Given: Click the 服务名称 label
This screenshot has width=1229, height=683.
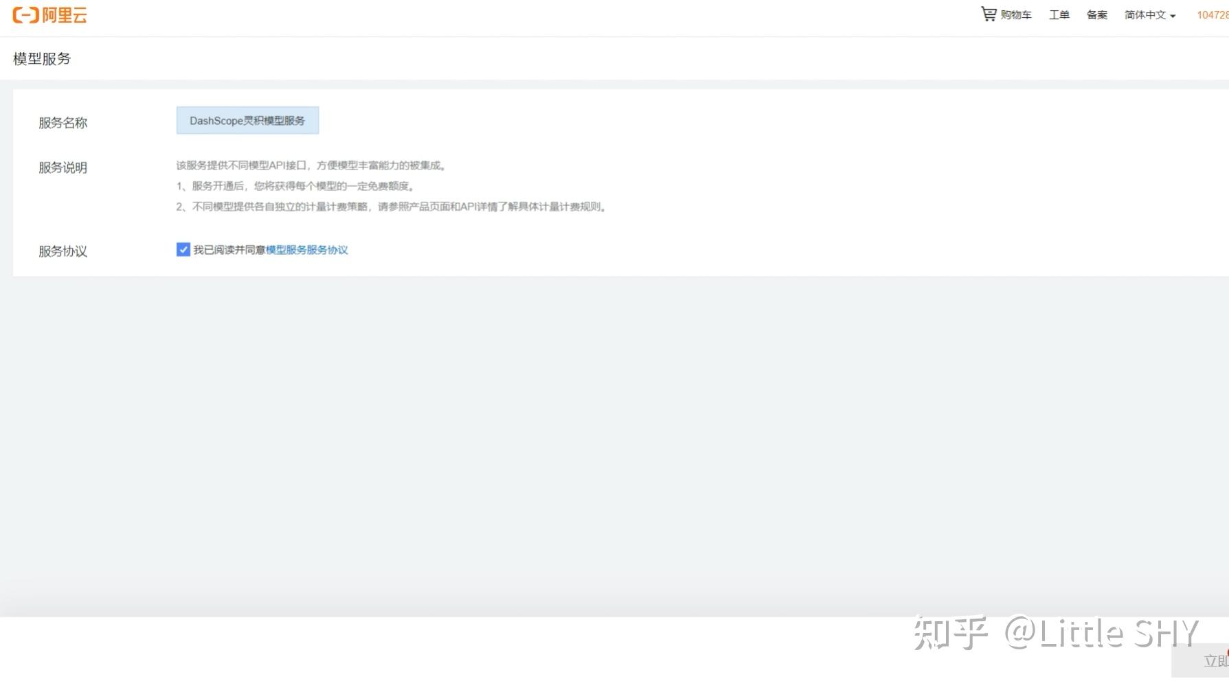Looking at the screenshot, I should coord(63,123).
